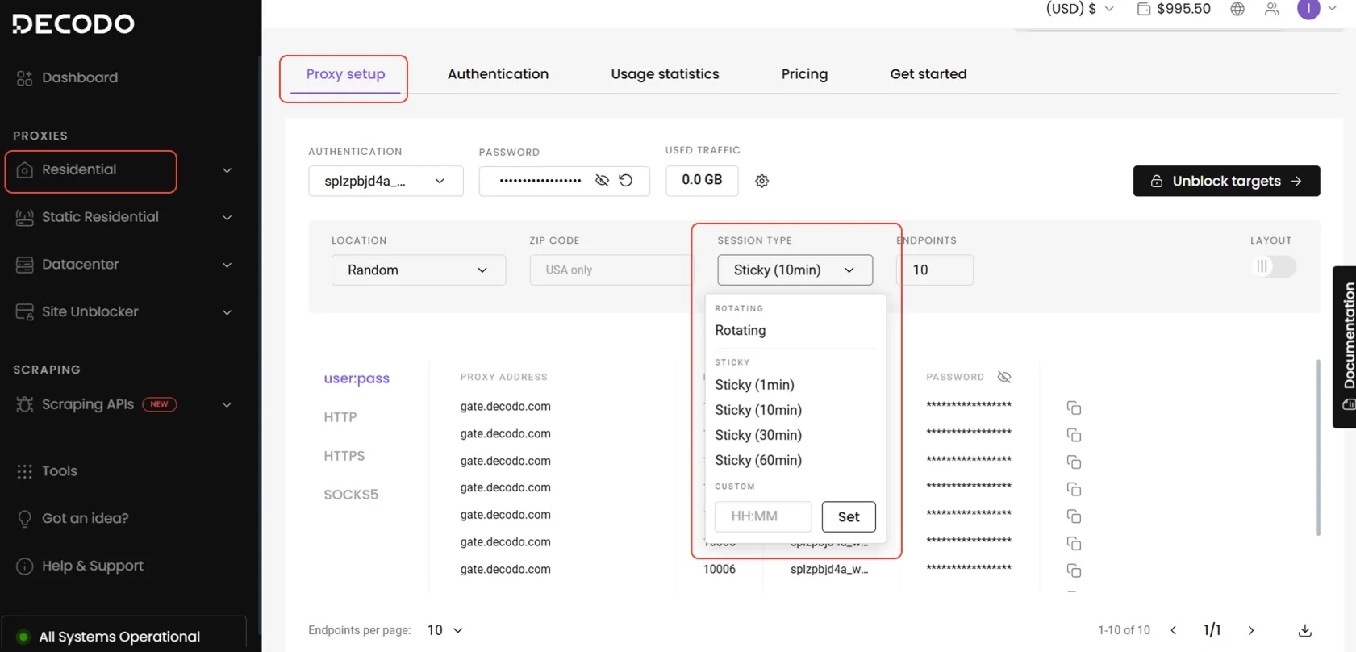Click the ZIP code input field
The height and width of the screenshot is (652, 1356).
point(611,270)
